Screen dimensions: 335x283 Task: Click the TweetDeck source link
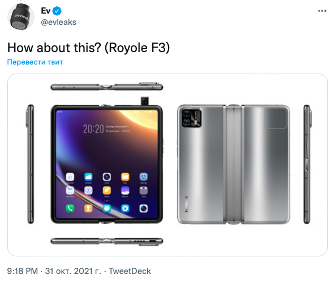(130, 271)
